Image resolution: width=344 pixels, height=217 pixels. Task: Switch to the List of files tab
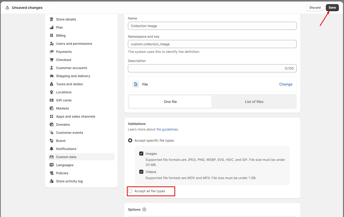click(x=254, y=102)
